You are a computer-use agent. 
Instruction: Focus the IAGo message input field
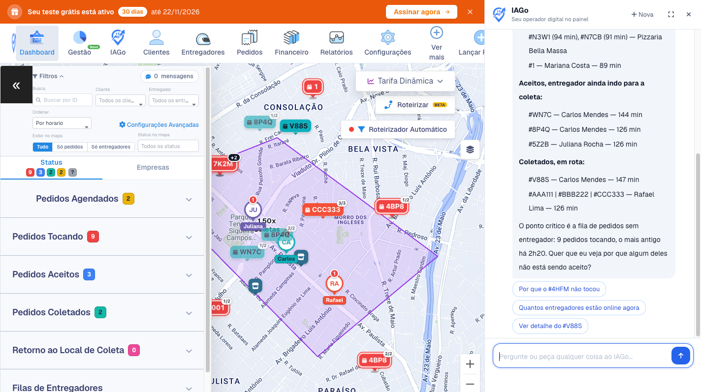[582, 356]
